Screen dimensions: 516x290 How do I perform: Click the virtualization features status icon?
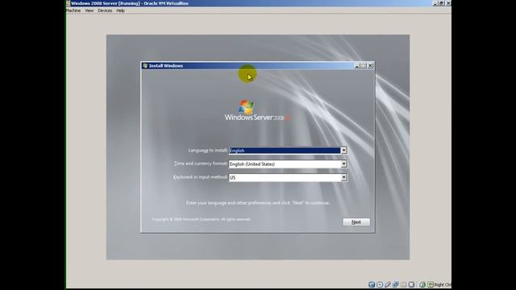click(x=411, y=284)
